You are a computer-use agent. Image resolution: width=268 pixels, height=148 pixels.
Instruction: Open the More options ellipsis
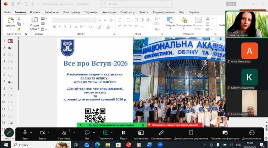(252, 133)
